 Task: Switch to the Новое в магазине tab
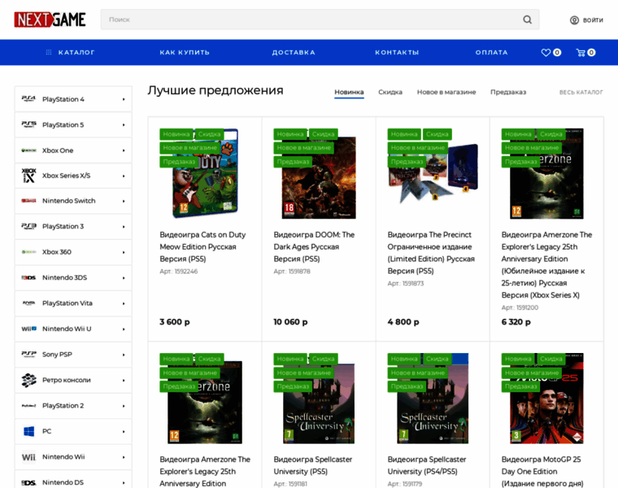point(446,92)
